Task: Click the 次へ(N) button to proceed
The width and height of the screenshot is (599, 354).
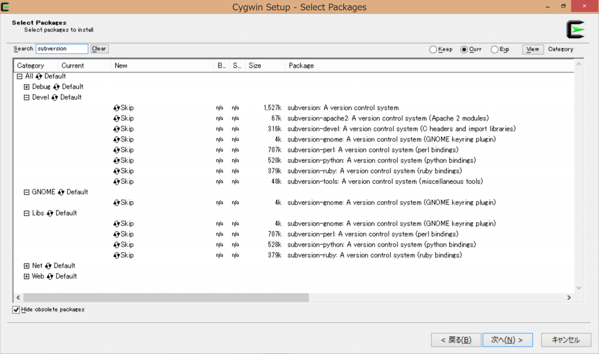Action: (x=507, y=339)
